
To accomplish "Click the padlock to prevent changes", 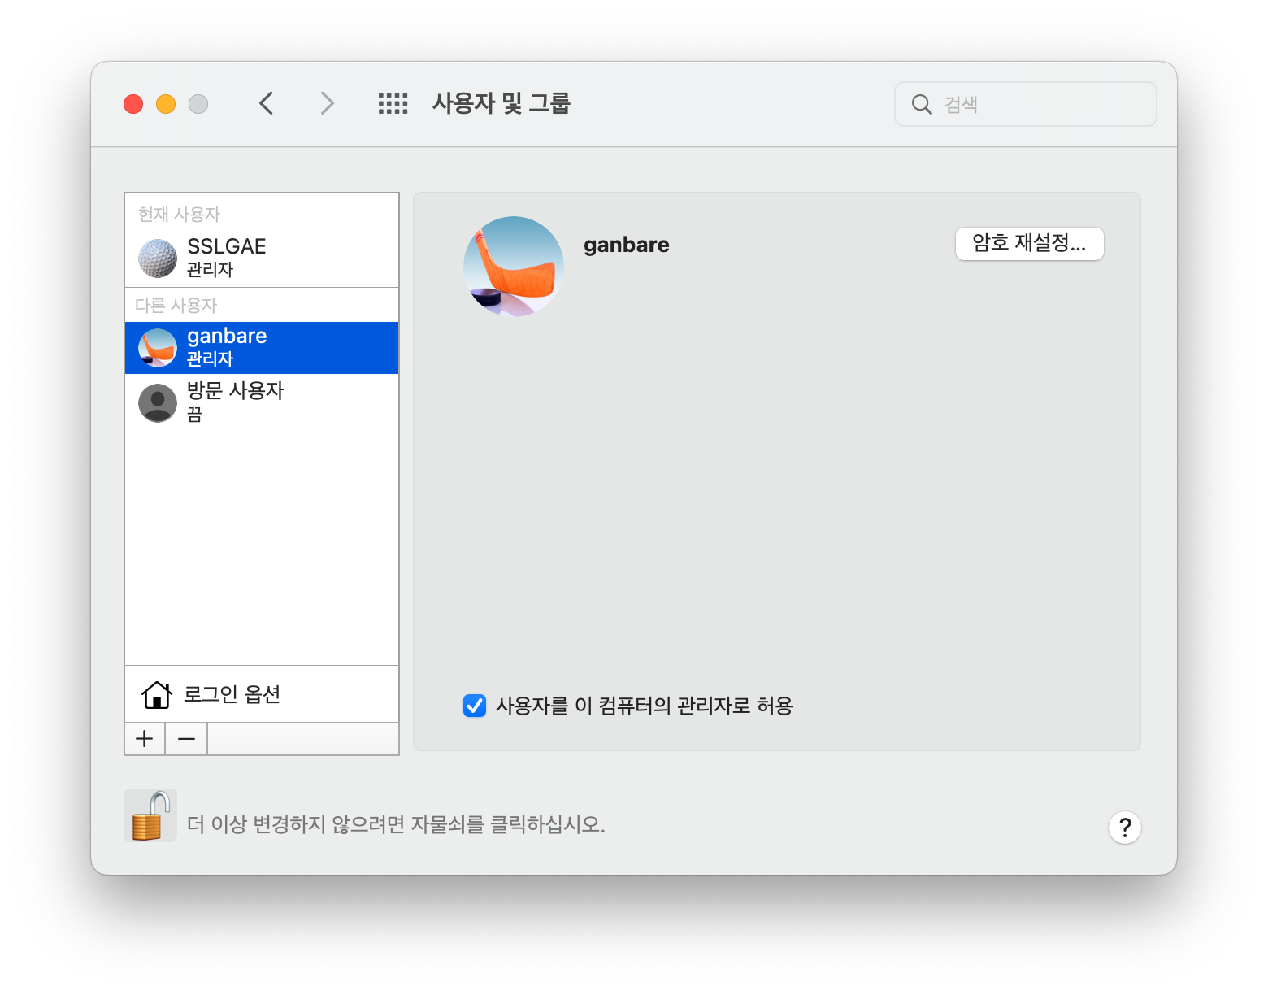I will [x=150, y=815].
